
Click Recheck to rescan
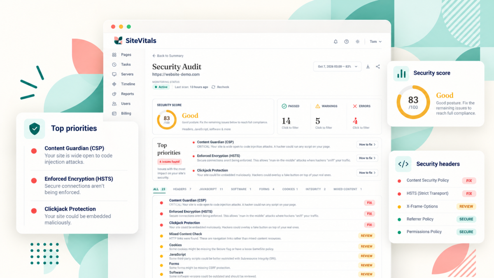click(220, 87)
